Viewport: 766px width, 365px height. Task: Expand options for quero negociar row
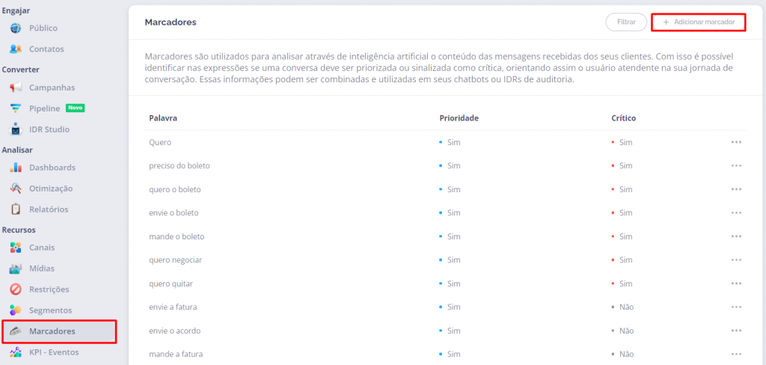736,260
